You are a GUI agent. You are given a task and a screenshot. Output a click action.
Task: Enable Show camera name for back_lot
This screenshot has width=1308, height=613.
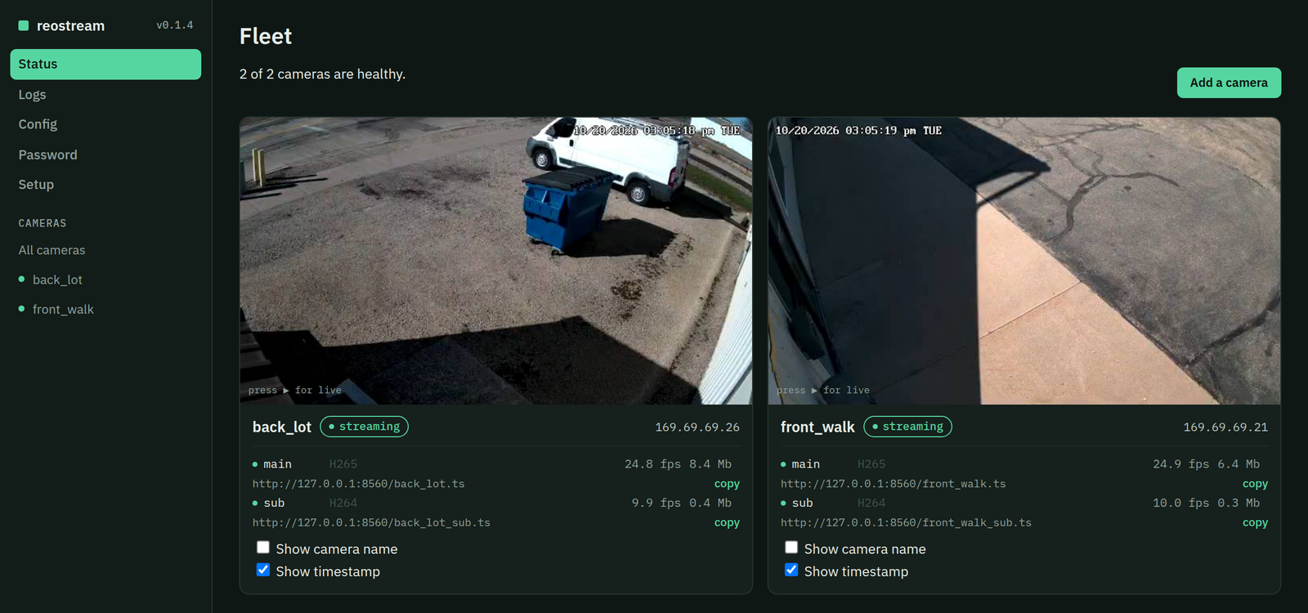(x=263, y=548)
